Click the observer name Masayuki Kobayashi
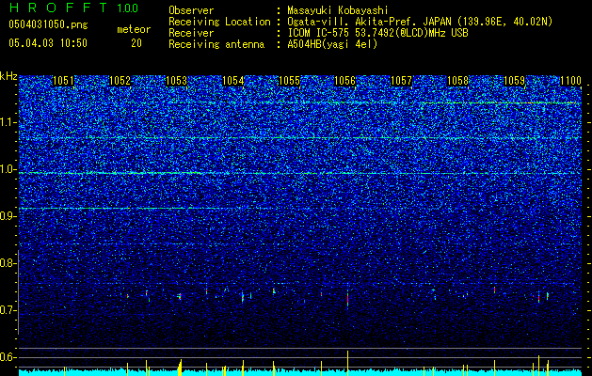Screen dimensions: 592x376 pyautogui.click(x=338, y=10)
